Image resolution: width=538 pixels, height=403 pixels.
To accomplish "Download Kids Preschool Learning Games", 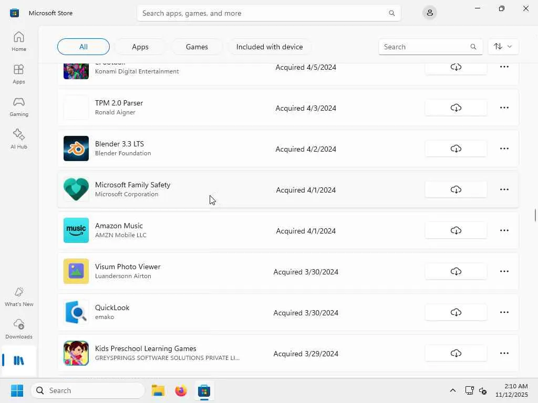I will pos(456,353).
